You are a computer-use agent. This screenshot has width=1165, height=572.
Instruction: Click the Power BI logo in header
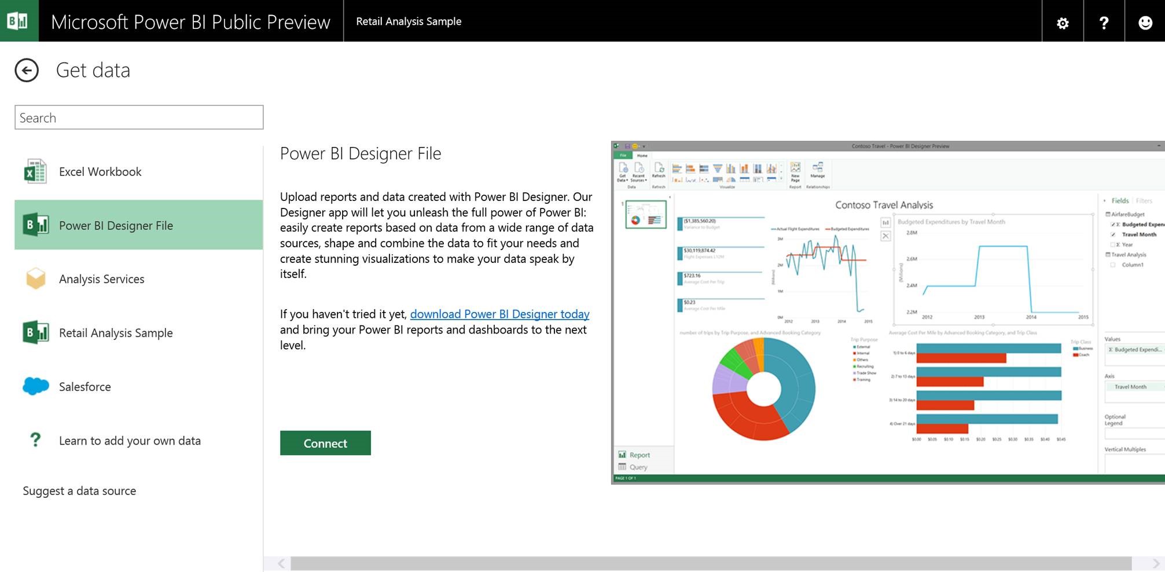(x=19, y=21)
